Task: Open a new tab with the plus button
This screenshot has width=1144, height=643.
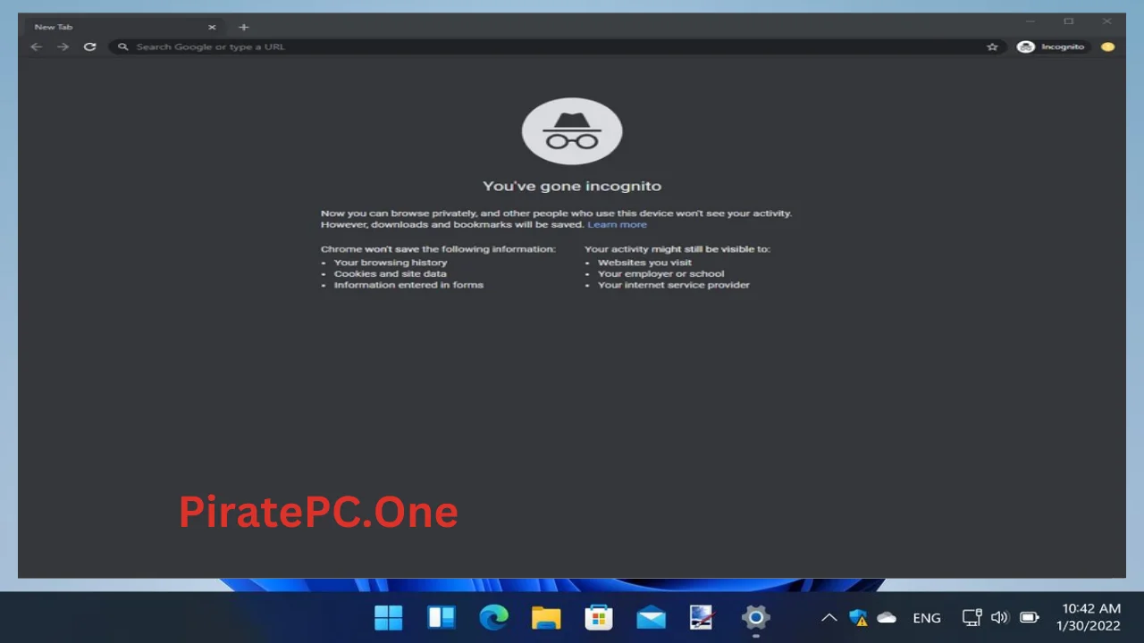Action: click(x=243, y=27)
